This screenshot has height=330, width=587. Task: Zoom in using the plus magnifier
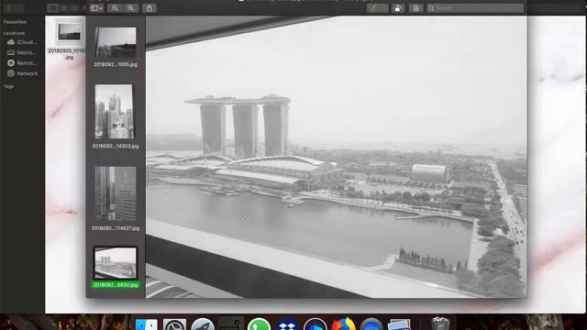[130, 8]
